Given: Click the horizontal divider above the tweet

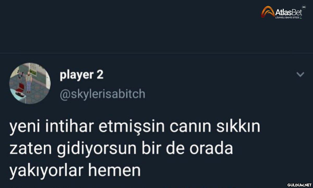Looking at the screenshot, I should click(156, 54).
